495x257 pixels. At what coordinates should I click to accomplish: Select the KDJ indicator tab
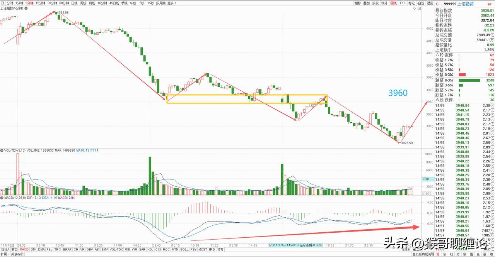150,249
